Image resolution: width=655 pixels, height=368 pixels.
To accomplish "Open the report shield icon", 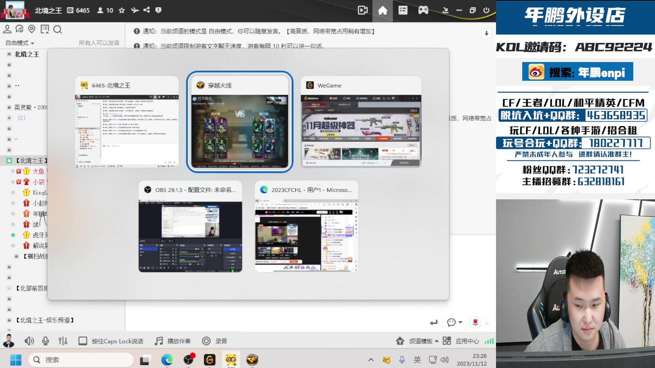I will [x=158, y=10].
